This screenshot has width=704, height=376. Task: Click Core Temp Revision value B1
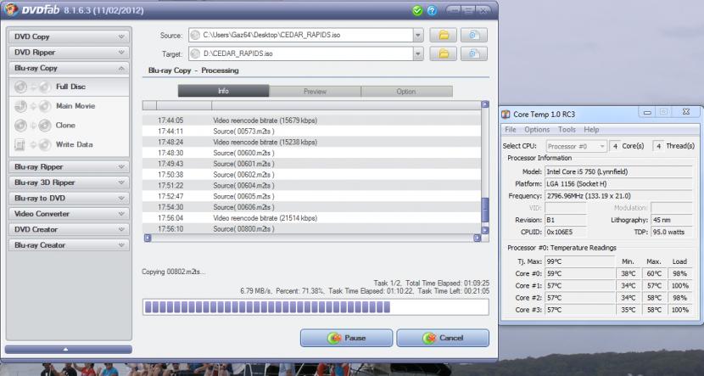pyautogui.click(x=566, y=220)
